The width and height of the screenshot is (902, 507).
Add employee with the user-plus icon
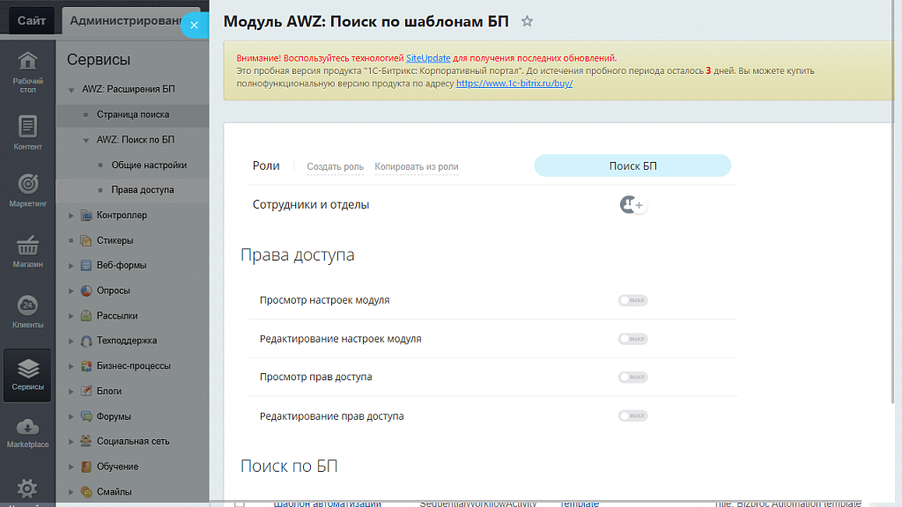[632, 205]
